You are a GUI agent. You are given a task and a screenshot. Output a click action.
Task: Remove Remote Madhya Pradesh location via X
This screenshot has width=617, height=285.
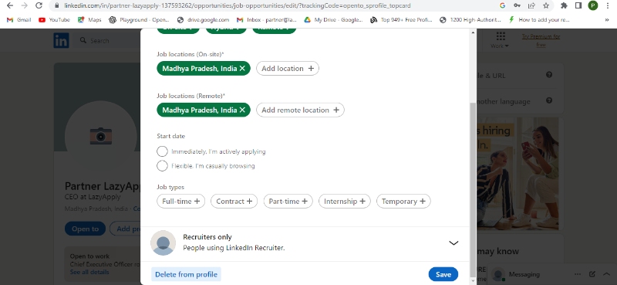click(x=242, y=110)
